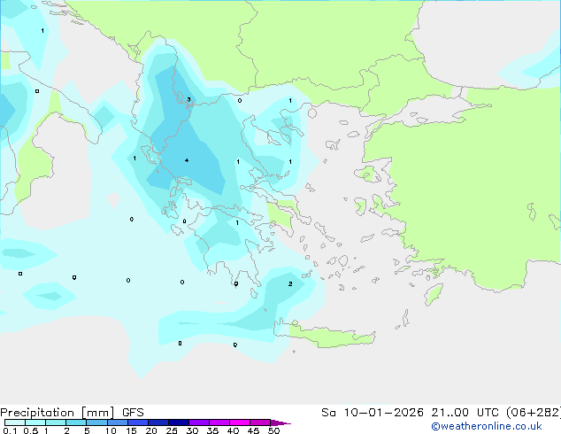Select the 5–10 mm legend color swatch
The height and width of the screenshot is (434, 561).
[96, 422]
